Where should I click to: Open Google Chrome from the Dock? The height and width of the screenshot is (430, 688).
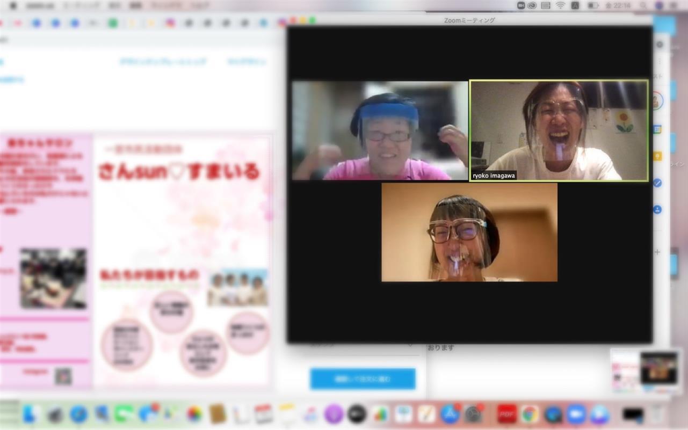coord(530,414)
